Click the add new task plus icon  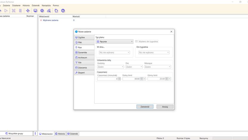(x=28, y=11)
